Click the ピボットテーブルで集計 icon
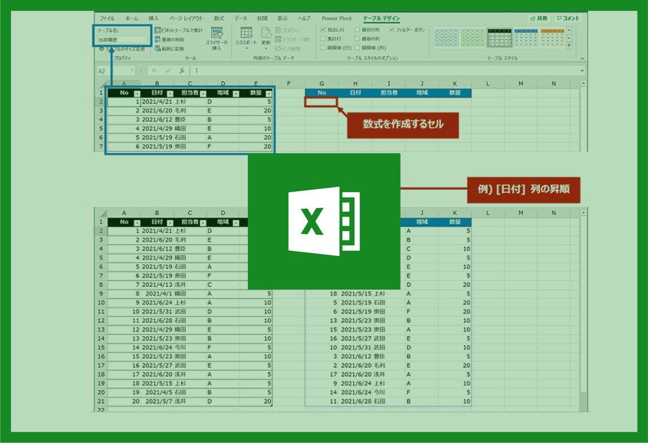 [158, 31]
